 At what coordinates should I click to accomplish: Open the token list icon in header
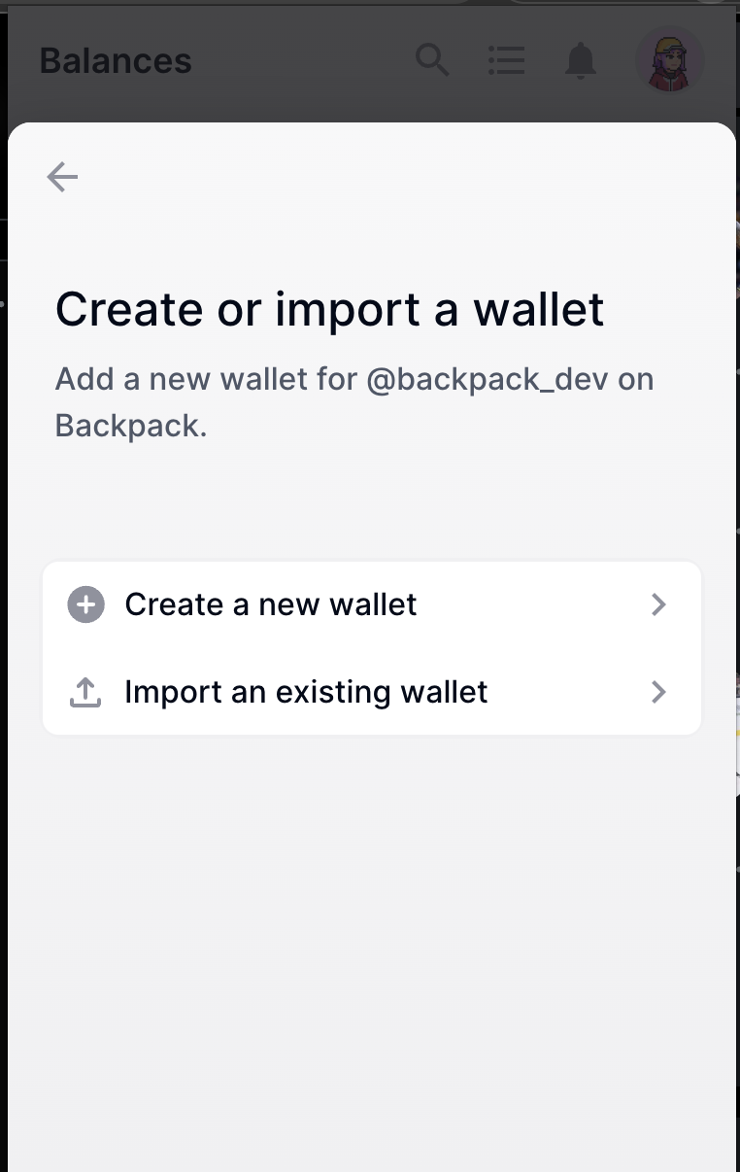click(506, 60)
